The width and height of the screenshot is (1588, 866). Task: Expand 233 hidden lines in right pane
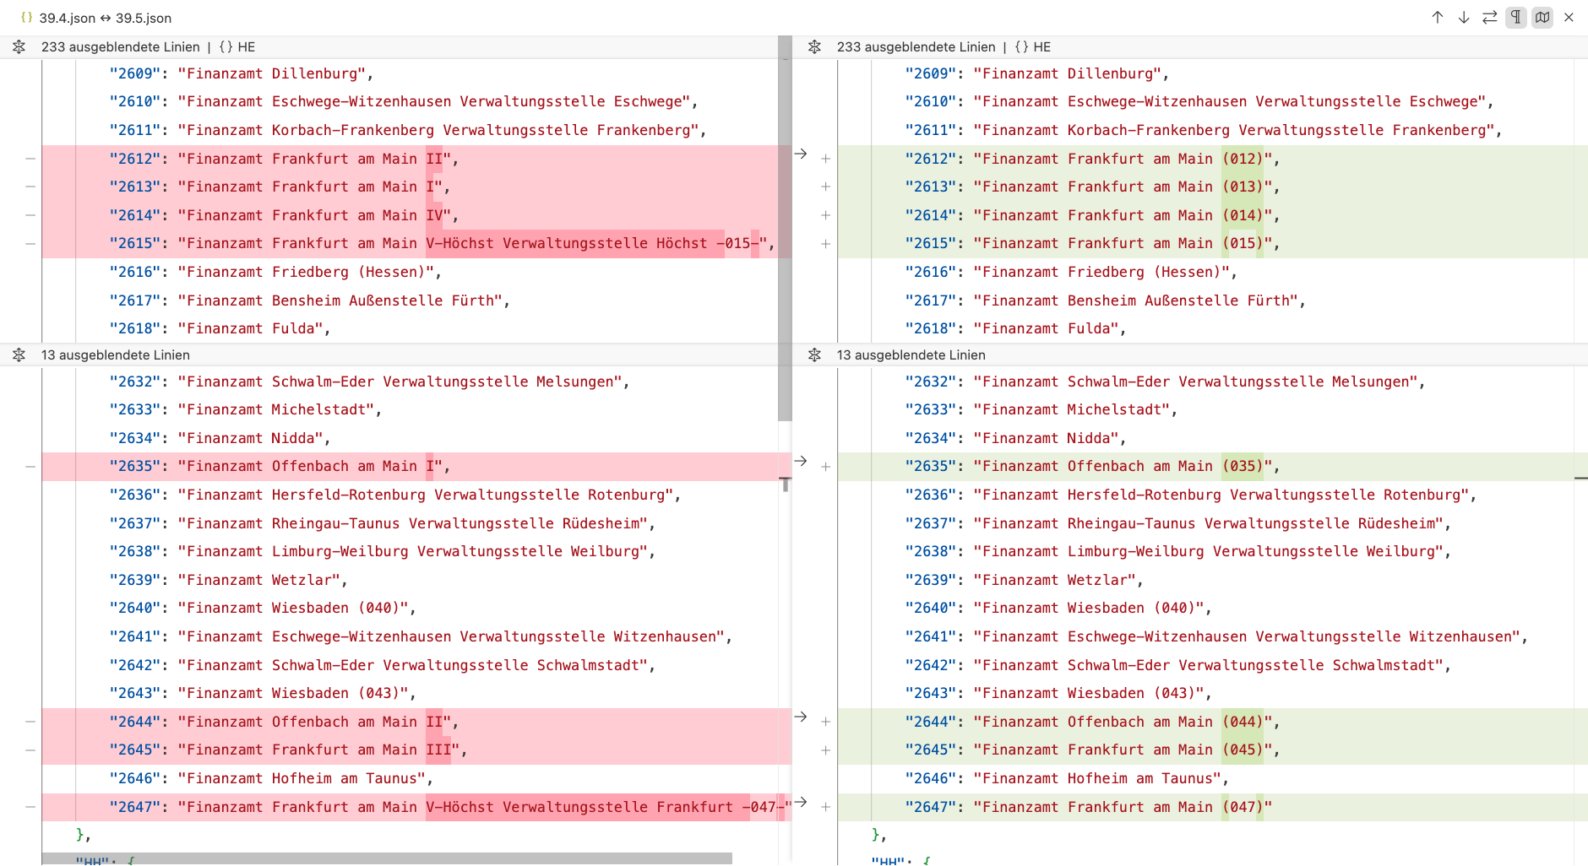[x=814, y=47]
